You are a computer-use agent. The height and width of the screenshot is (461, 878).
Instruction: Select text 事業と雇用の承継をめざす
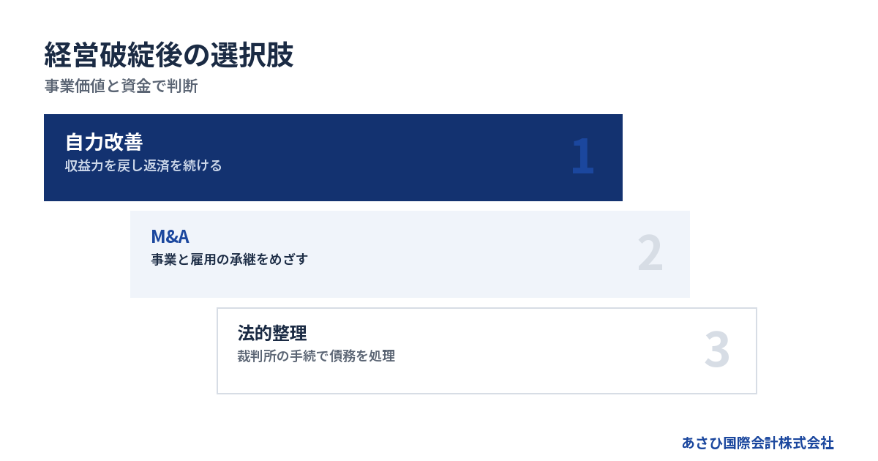click(230, 260)
